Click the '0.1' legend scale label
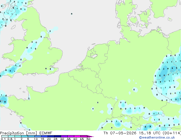 (x=3, y=139)
